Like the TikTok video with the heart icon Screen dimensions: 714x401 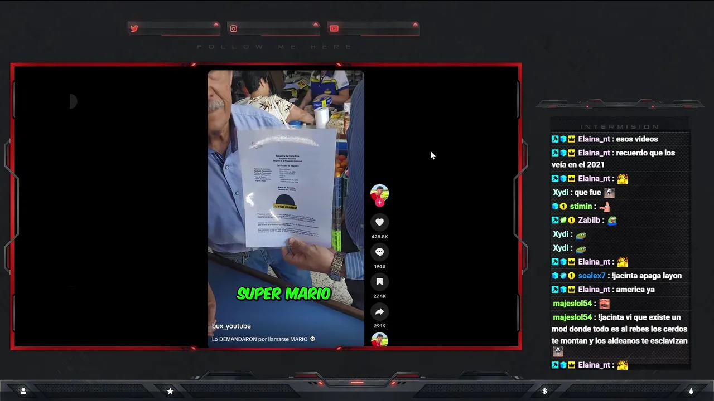[x=379, y=222]
